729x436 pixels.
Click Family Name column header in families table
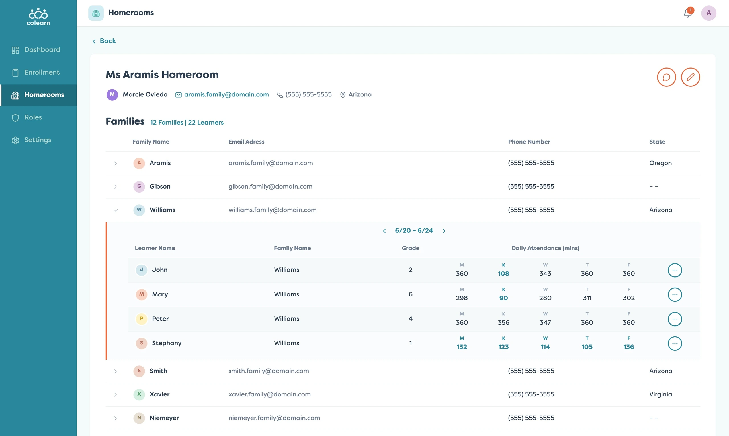(x=151, y=142)
